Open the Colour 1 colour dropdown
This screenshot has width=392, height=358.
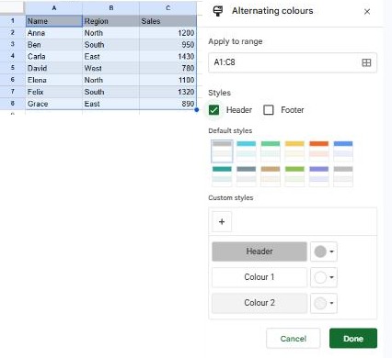click(324, 277)
